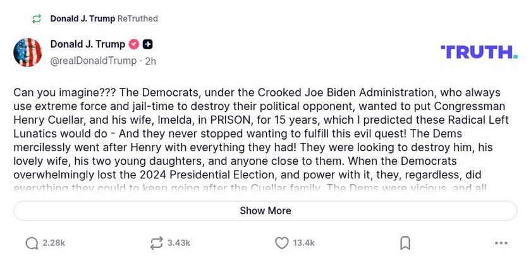Click the ReTruthed label text

tap(138, 19)
